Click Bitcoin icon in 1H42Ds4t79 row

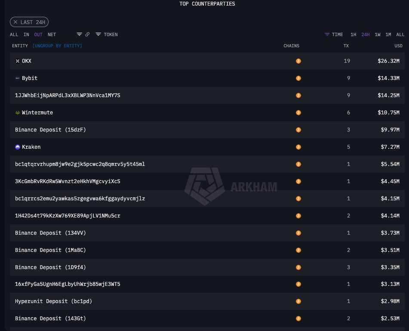(x=298, y=216)
